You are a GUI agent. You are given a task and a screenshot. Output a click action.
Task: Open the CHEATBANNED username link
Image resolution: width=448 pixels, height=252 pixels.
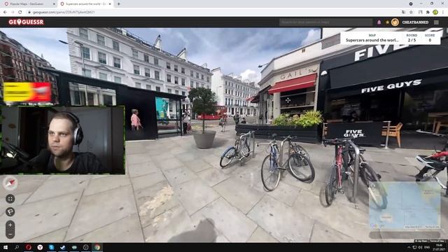coord(415,22)
